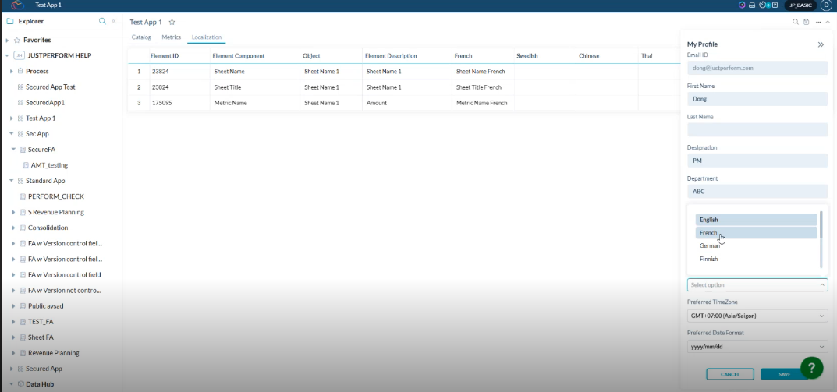This screenshot has width=837, height=392.
Task: Click the Last Name input field
Action: tap(757, 130)
